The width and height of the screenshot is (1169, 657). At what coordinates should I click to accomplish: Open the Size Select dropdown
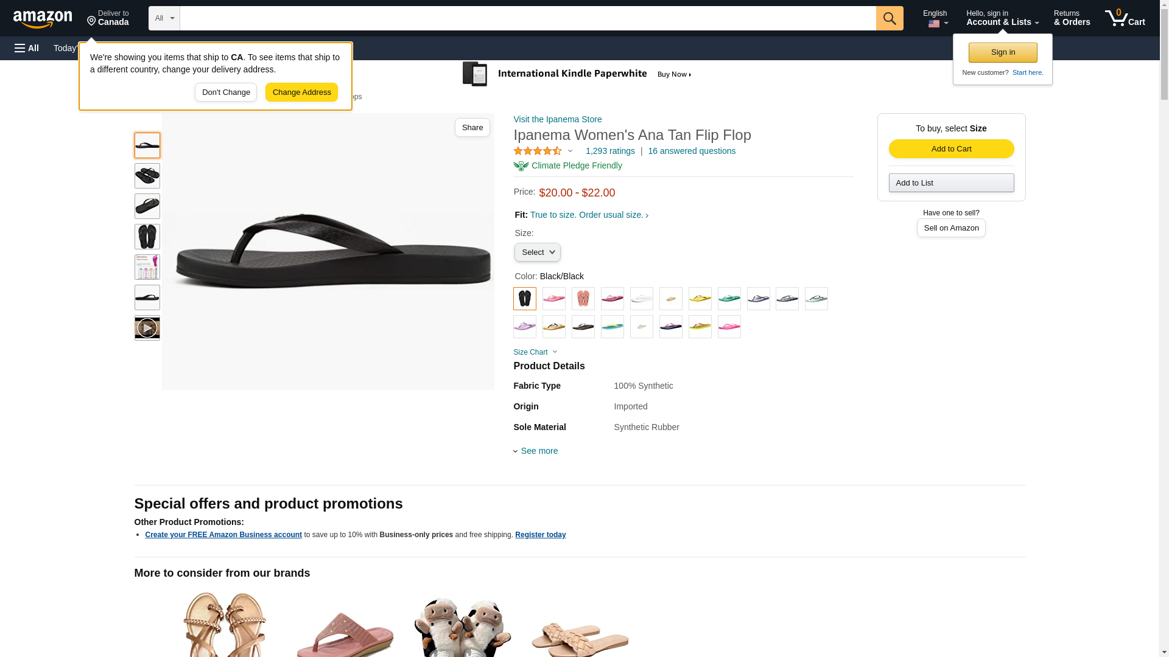coord(537,252)
